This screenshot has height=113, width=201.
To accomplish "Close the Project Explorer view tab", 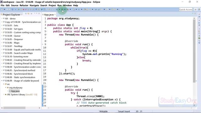I will (22, 14).
